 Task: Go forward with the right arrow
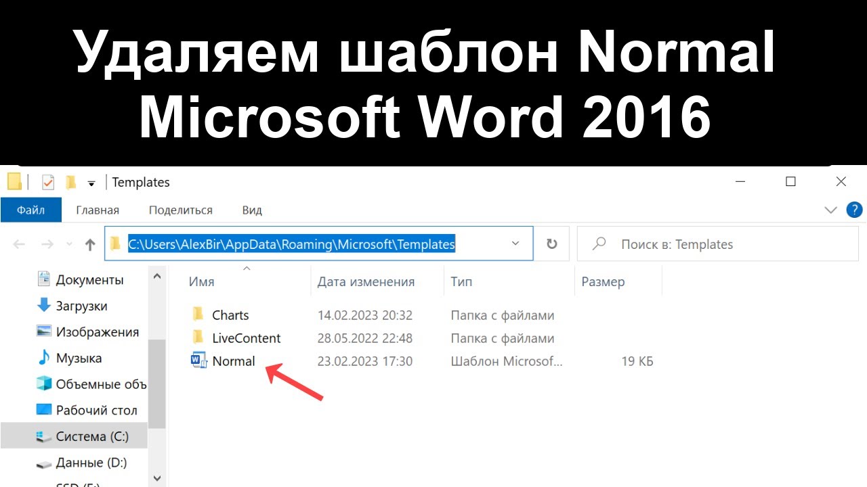tap(47, 244)
